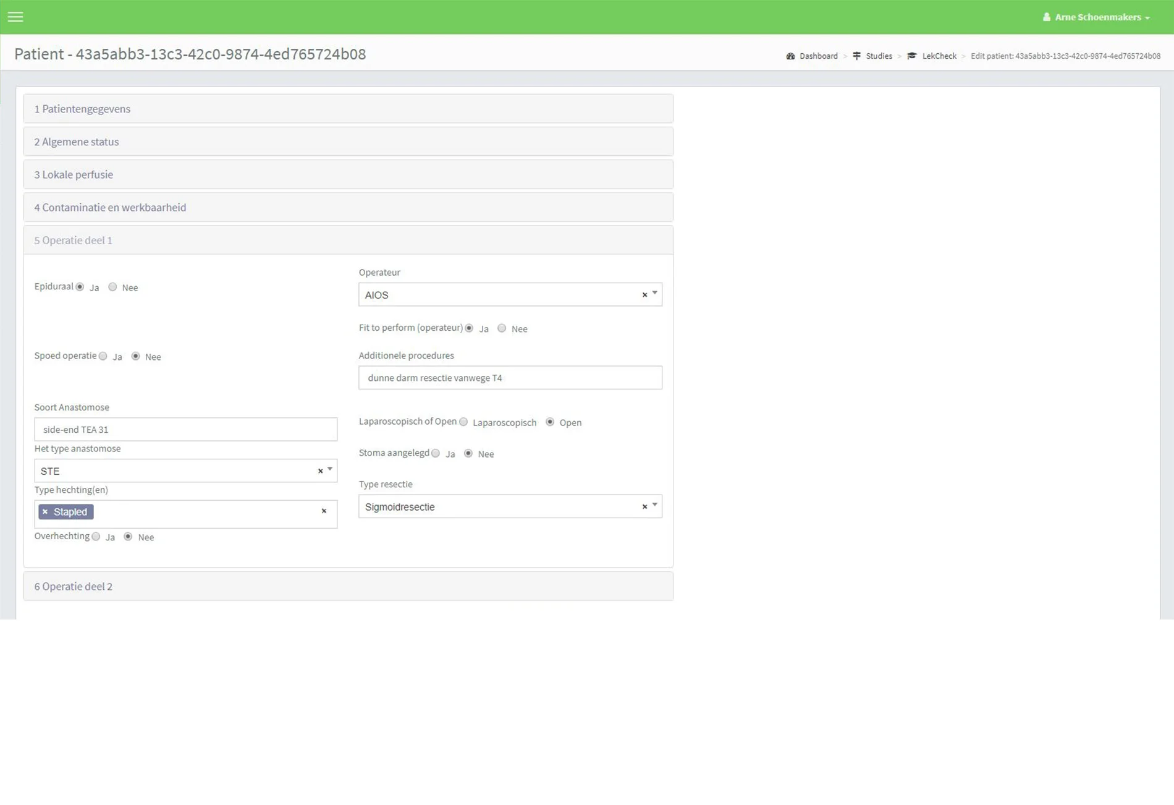The height and width of the screenshot is (805, 1174).
Task: Select Nee for Epiduraal
Action: 112,287
